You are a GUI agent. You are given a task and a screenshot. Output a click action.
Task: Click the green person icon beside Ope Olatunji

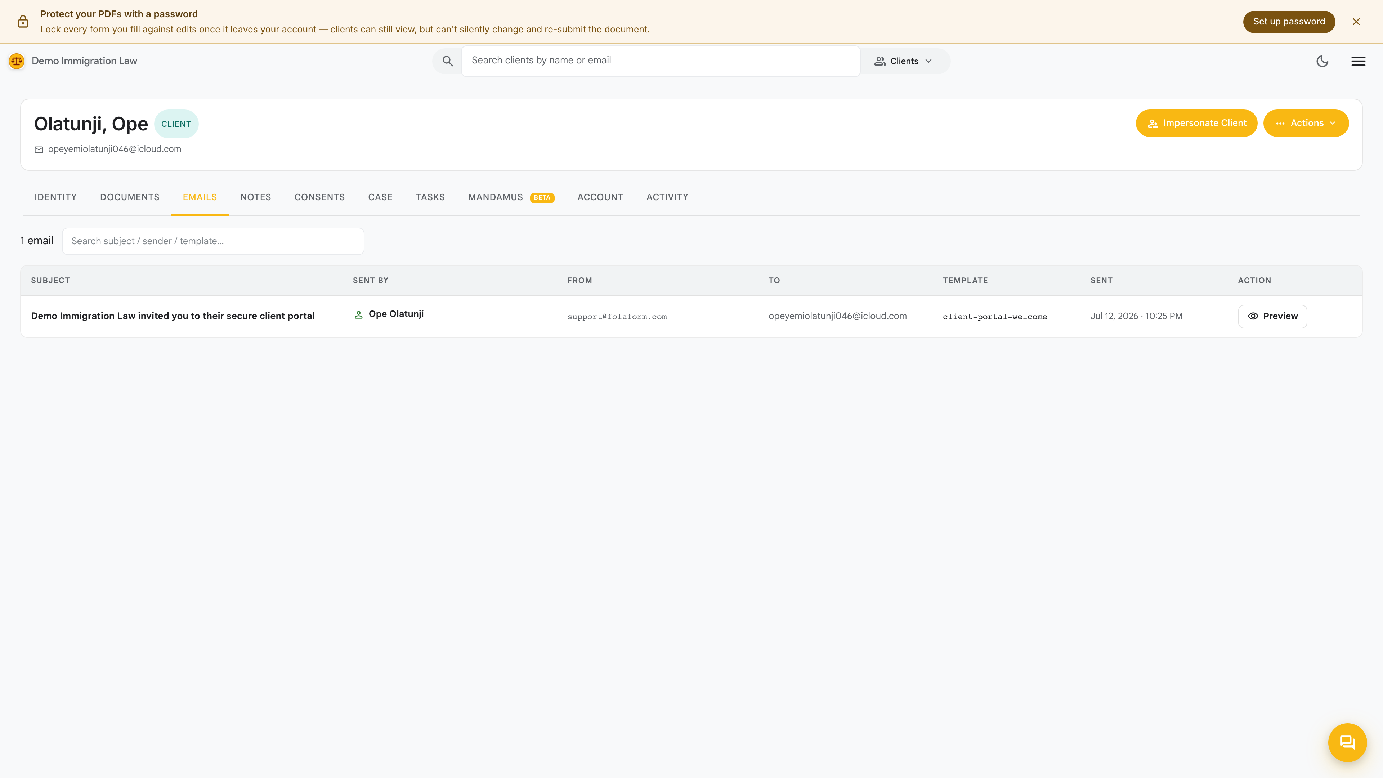(359, 315)
